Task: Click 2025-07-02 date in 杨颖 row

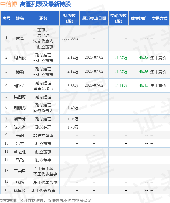Action: click(x=94, y=72)
